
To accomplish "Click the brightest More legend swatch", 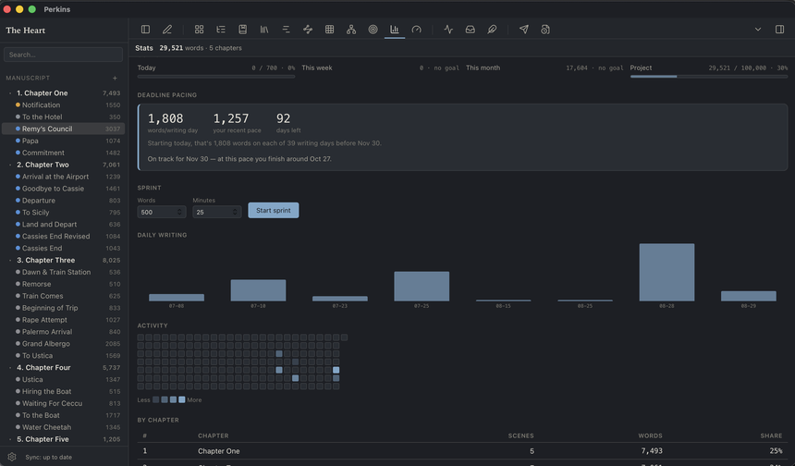I will pyautogui.click(x=182, y=400).
